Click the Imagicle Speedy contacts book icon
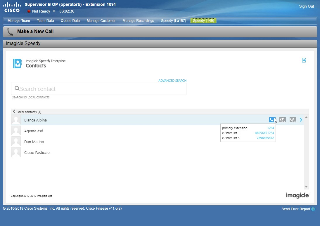This screenshot has width=320, height=226. point(17,64)
